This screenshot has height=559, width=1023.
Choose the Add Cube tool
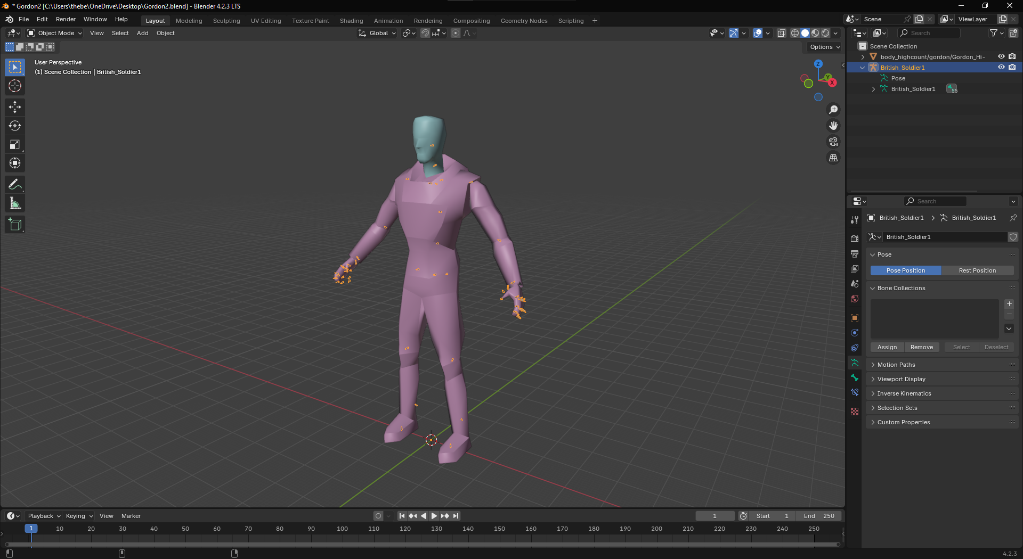pyautogui.click(x=15, y=225)
